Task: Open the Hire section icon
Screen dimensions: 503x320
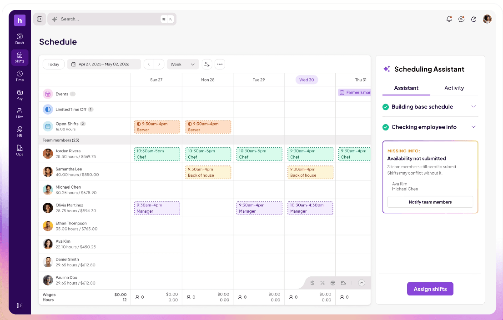Action: click(x=20, y=113)
